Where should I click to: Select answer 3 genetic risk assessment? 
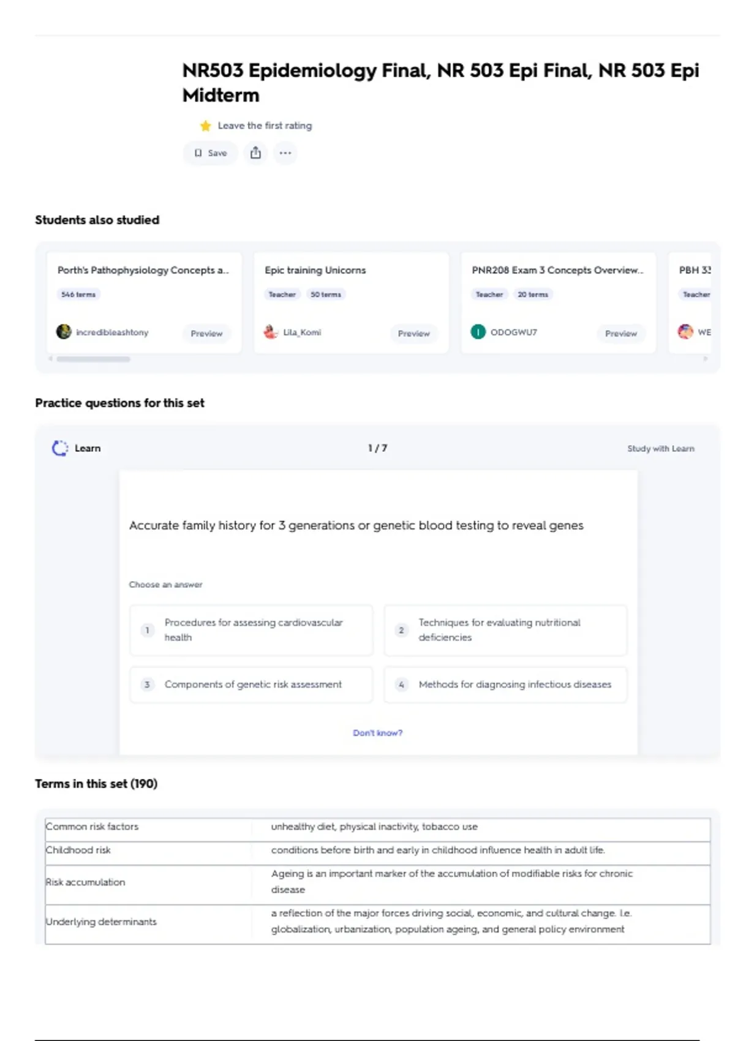click(251, 685)
